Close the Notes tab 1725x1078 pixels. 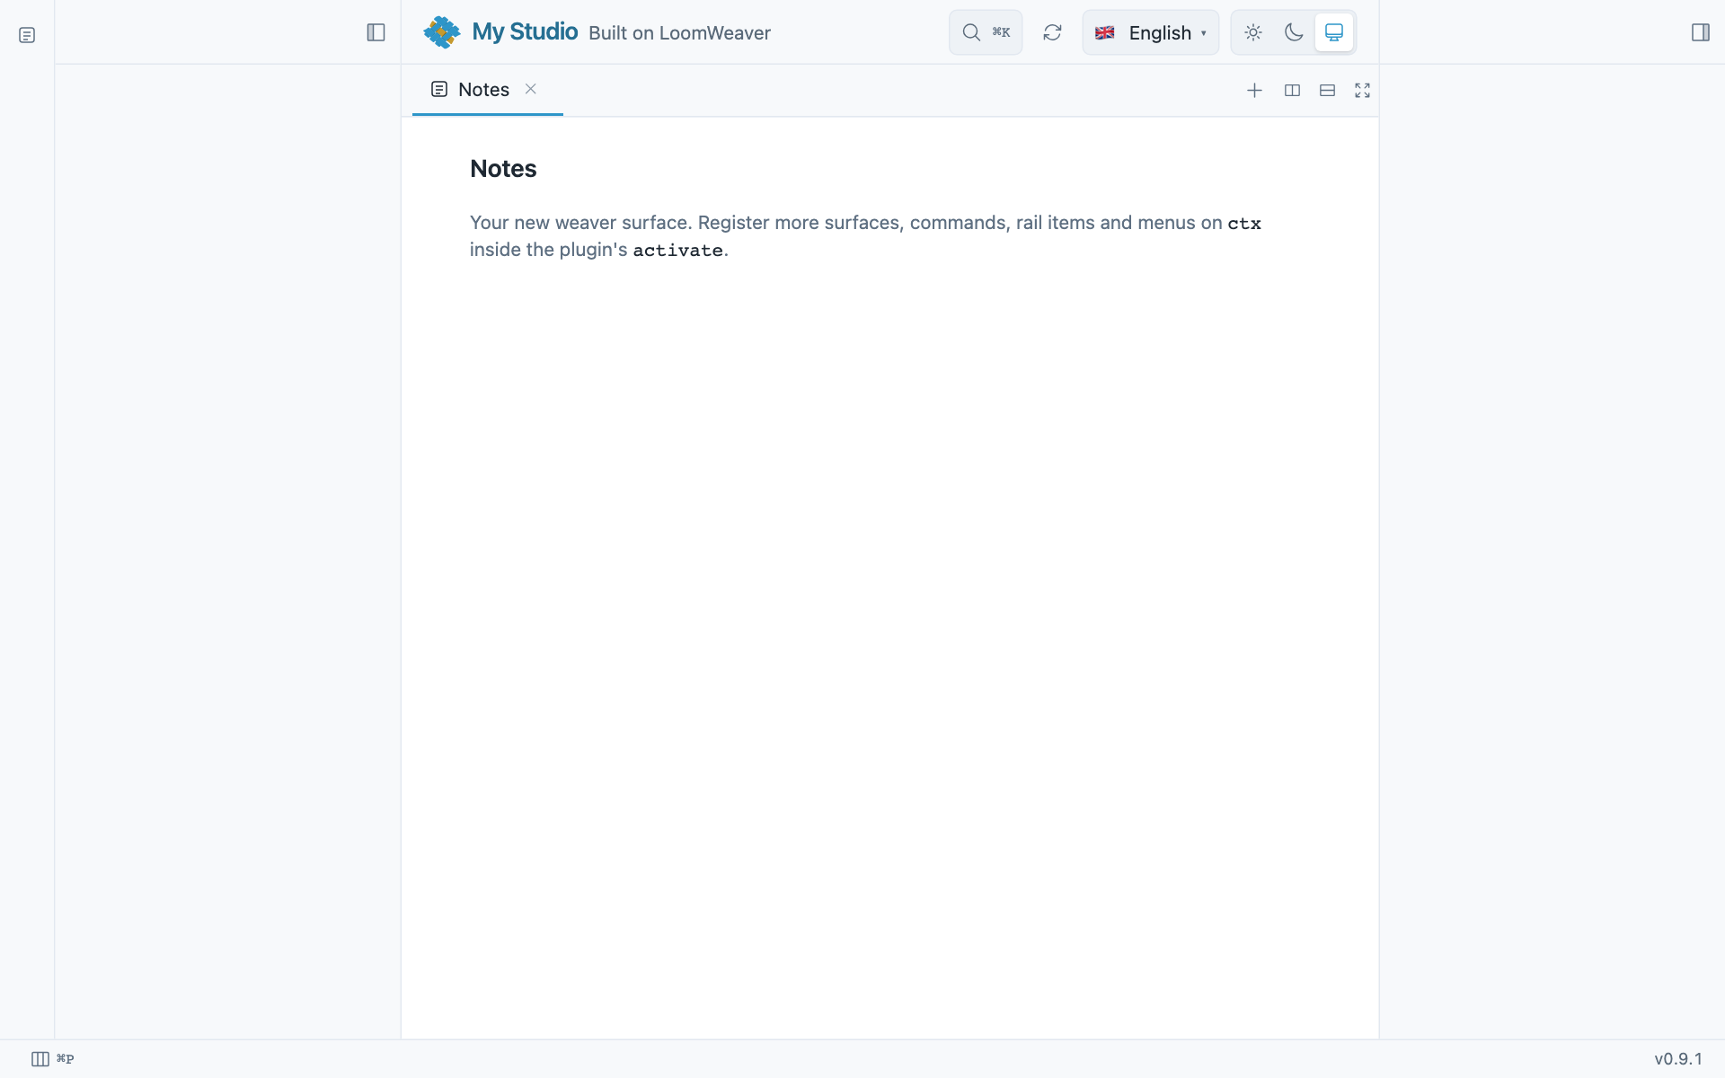coord(531,89)
